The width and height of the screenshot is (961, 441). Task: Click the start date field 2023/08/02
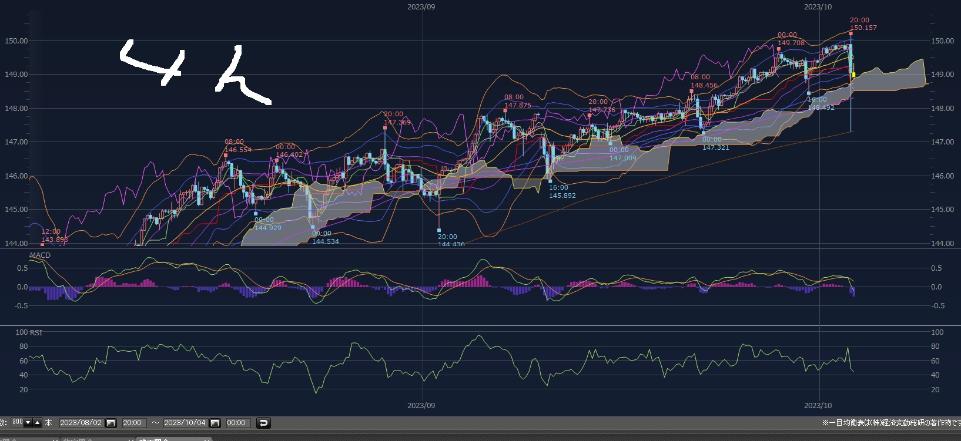[81, 423]
